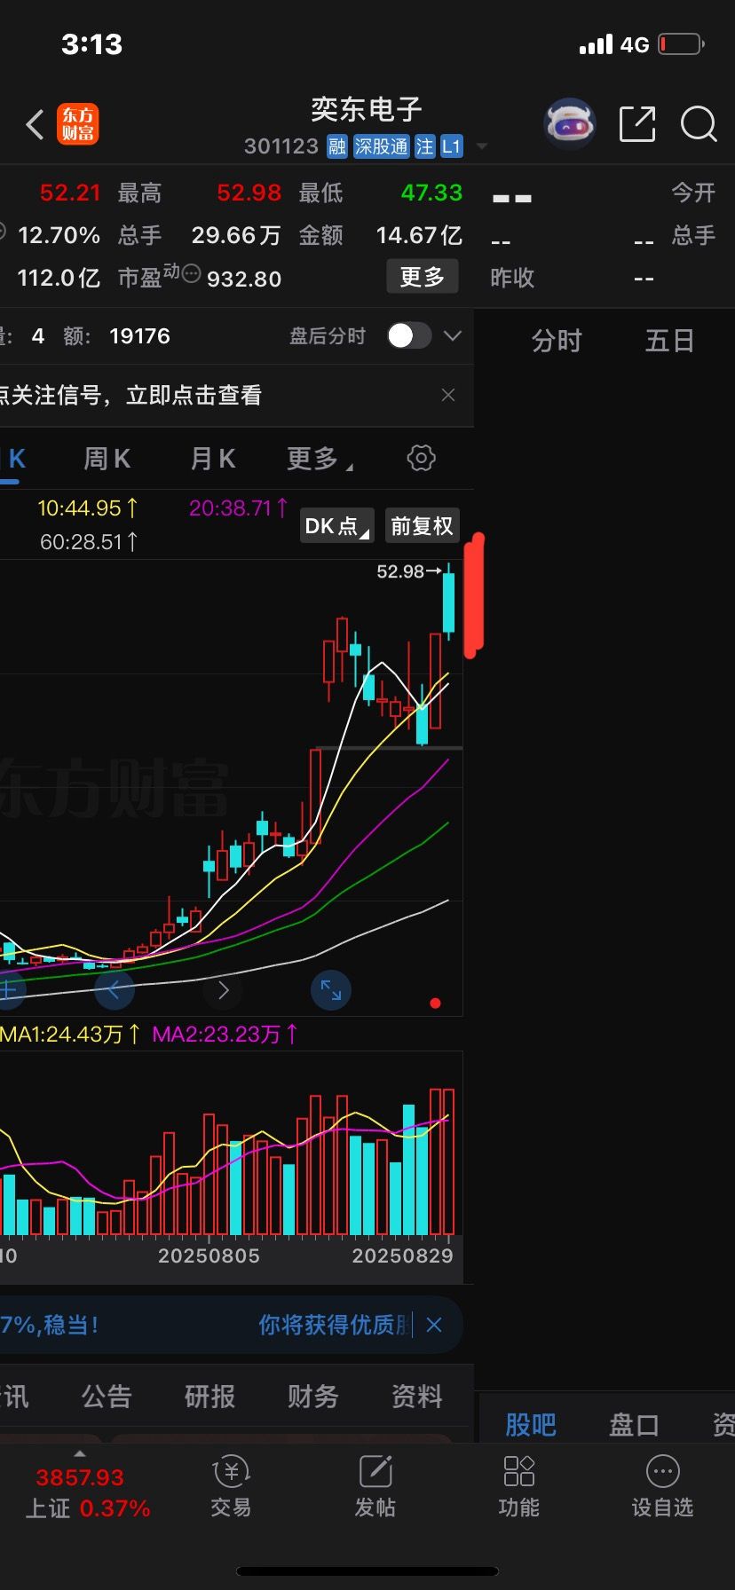The height and width of the screenshot is (1590, 735).
Task: Open the 研报 tab
Action: (209, 1397)
